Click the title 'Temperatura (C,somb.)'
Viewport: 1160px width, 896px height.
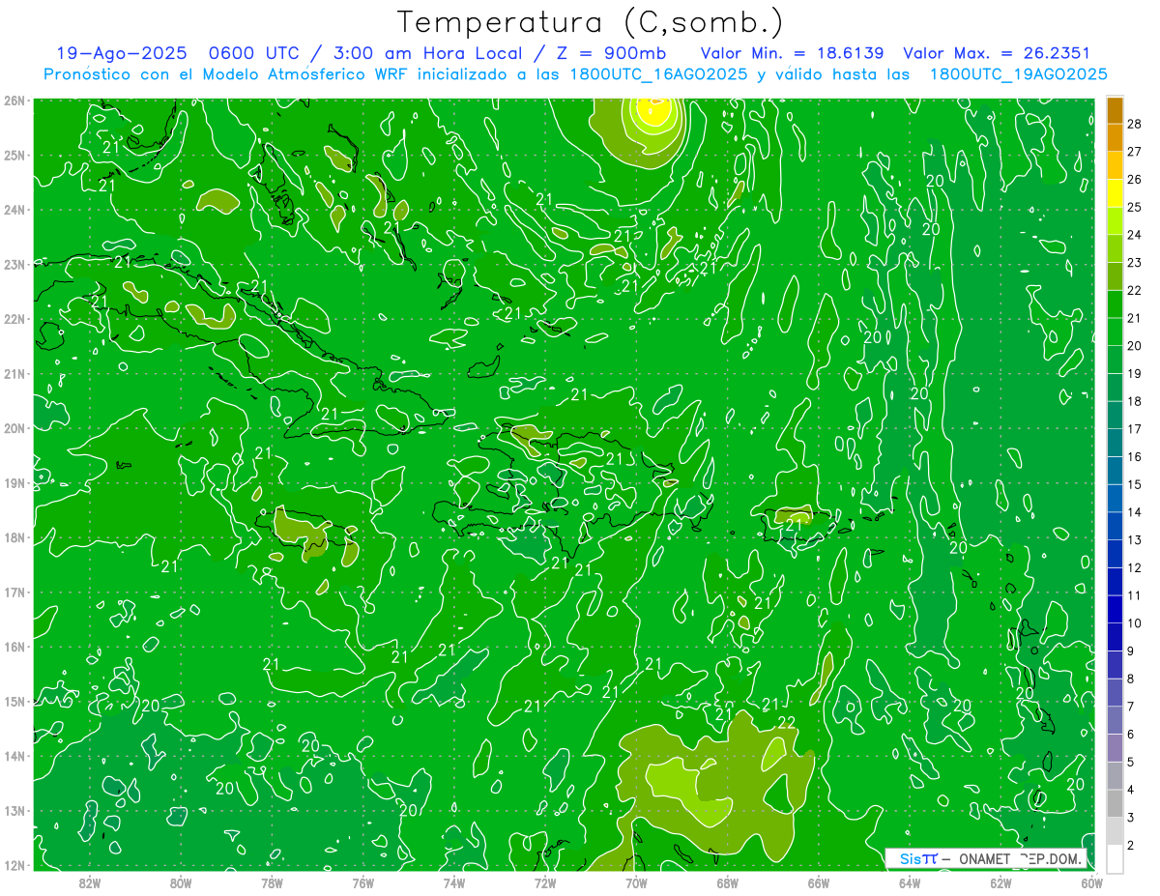[x=591, y=23]
